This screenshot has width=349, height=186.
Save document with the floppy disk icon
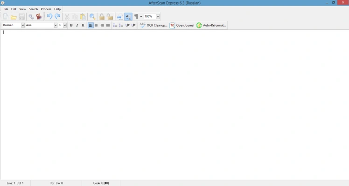(21, 17)
